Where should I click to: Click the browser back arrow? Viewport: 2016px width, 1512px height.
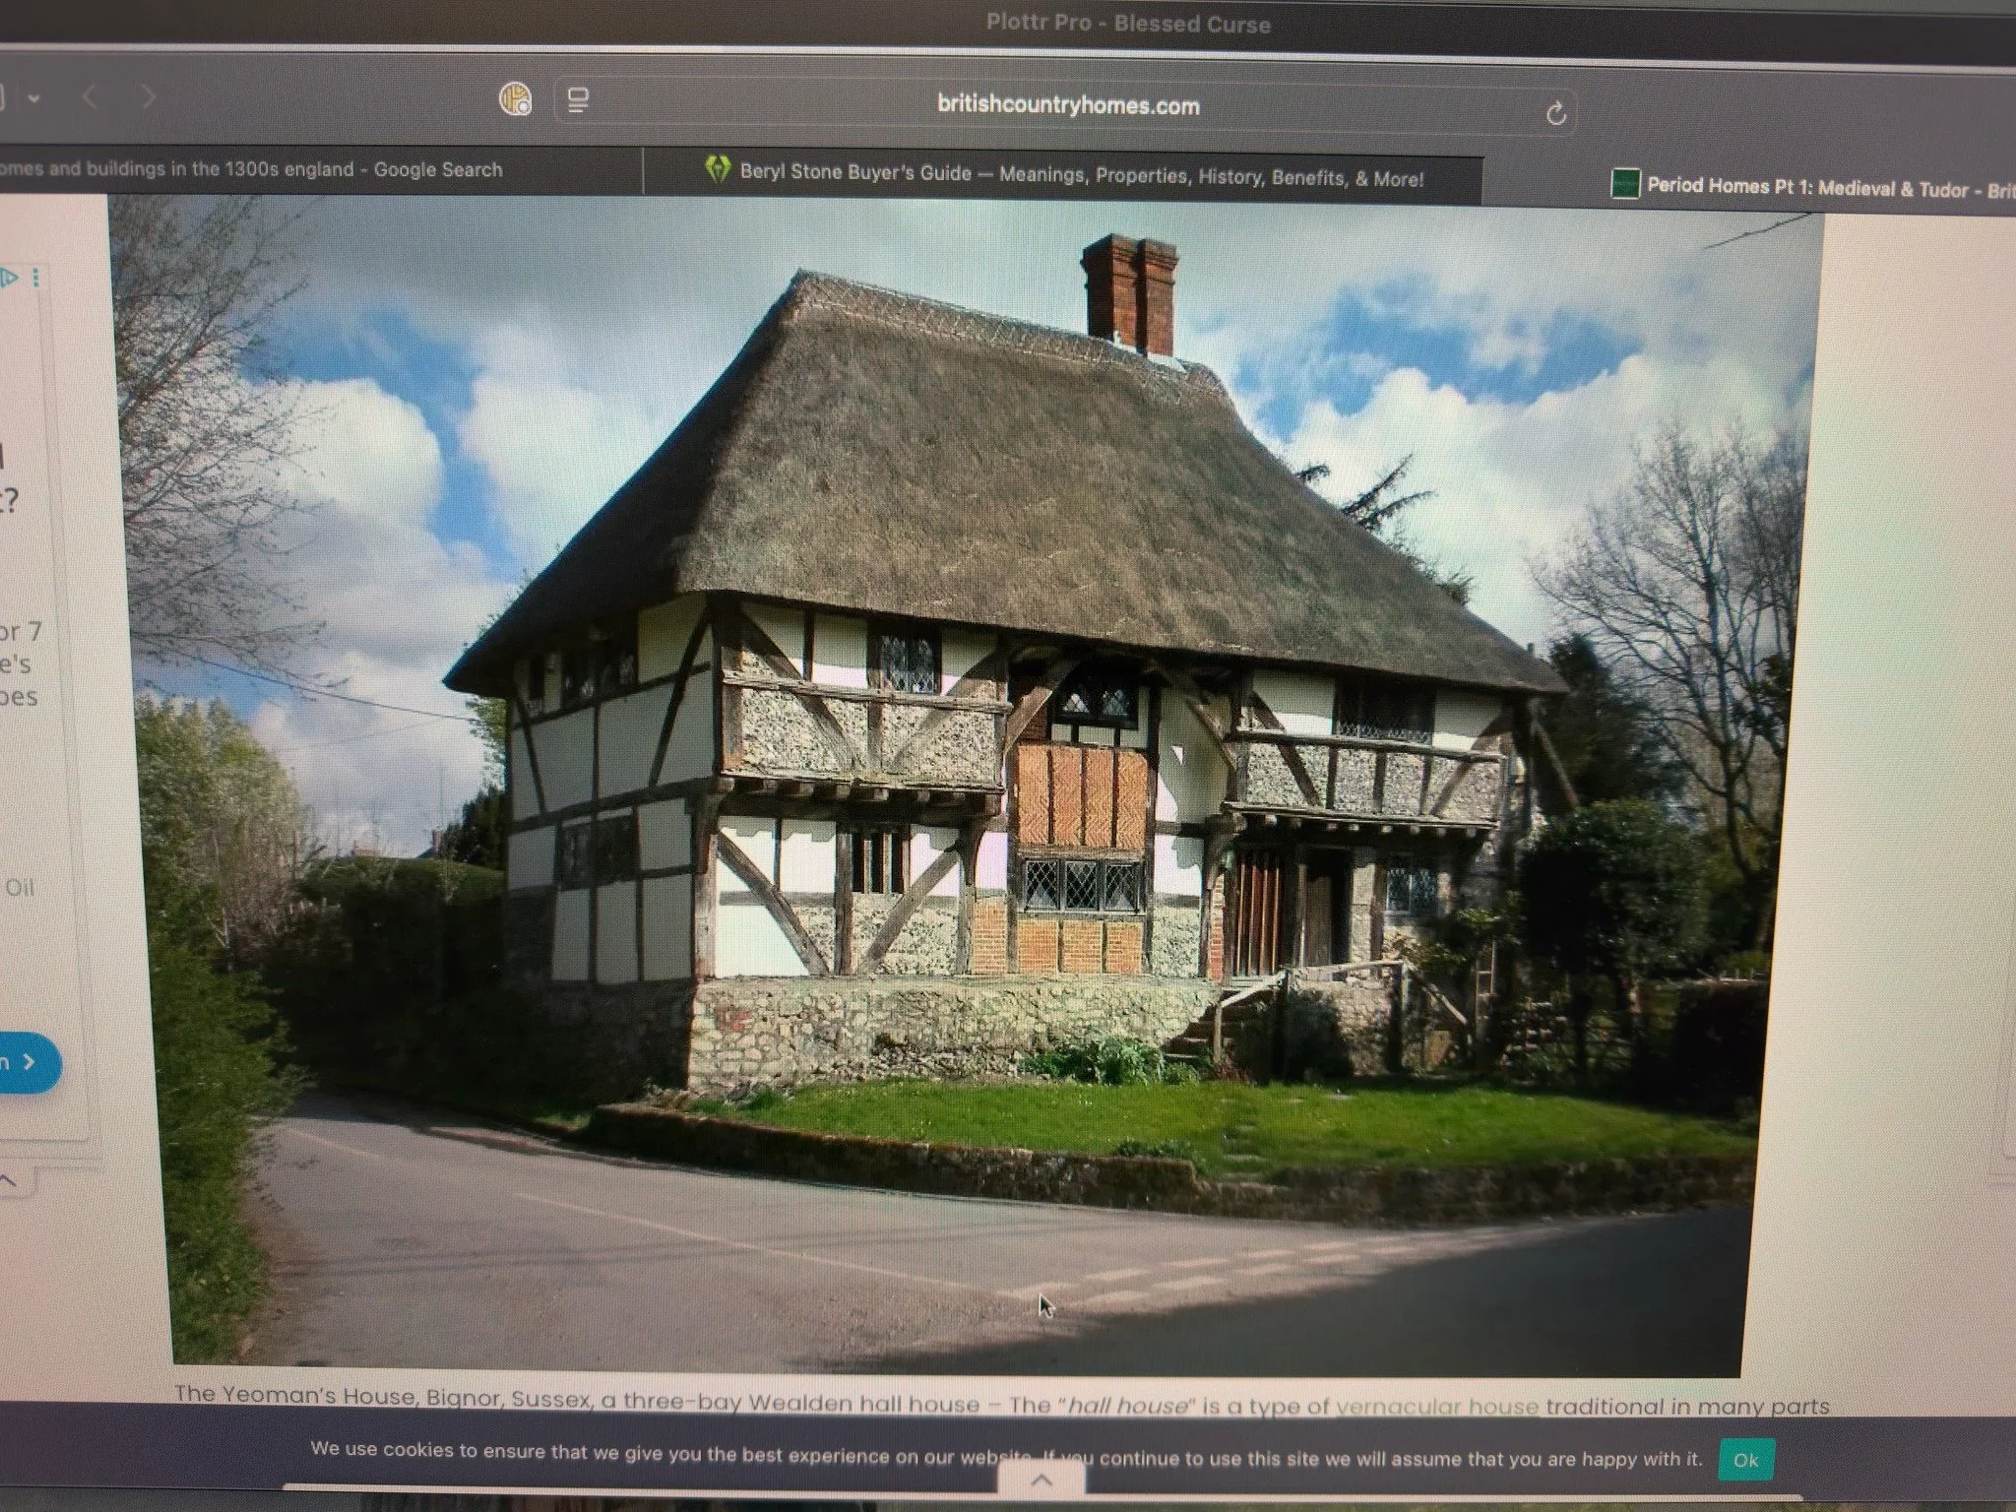(x=90, y=96)
